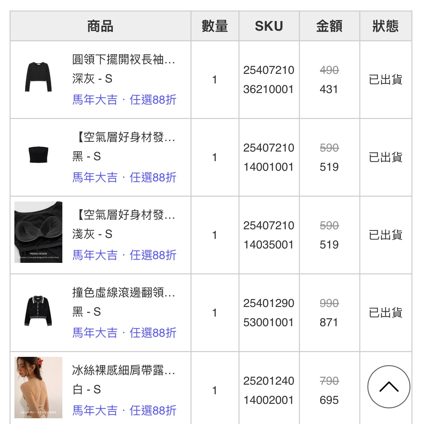Open 撞色虛線滾邊翻領 product title

point(124,293)
